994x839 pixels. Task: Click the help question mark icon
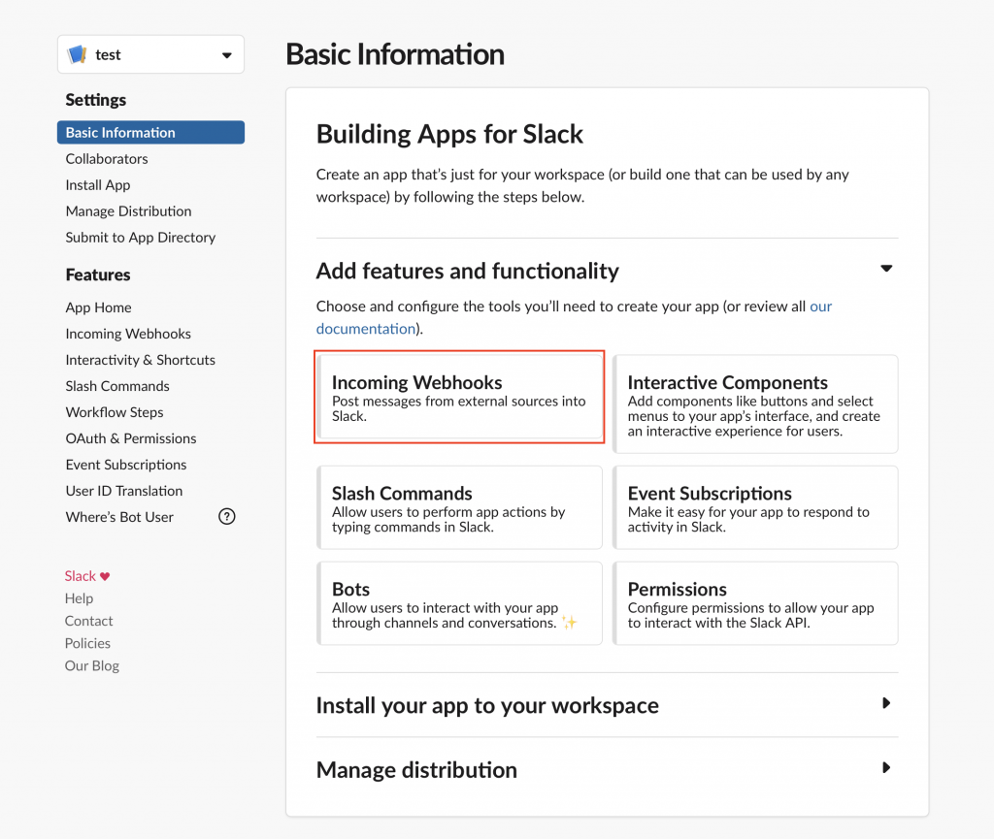point(227,517)
